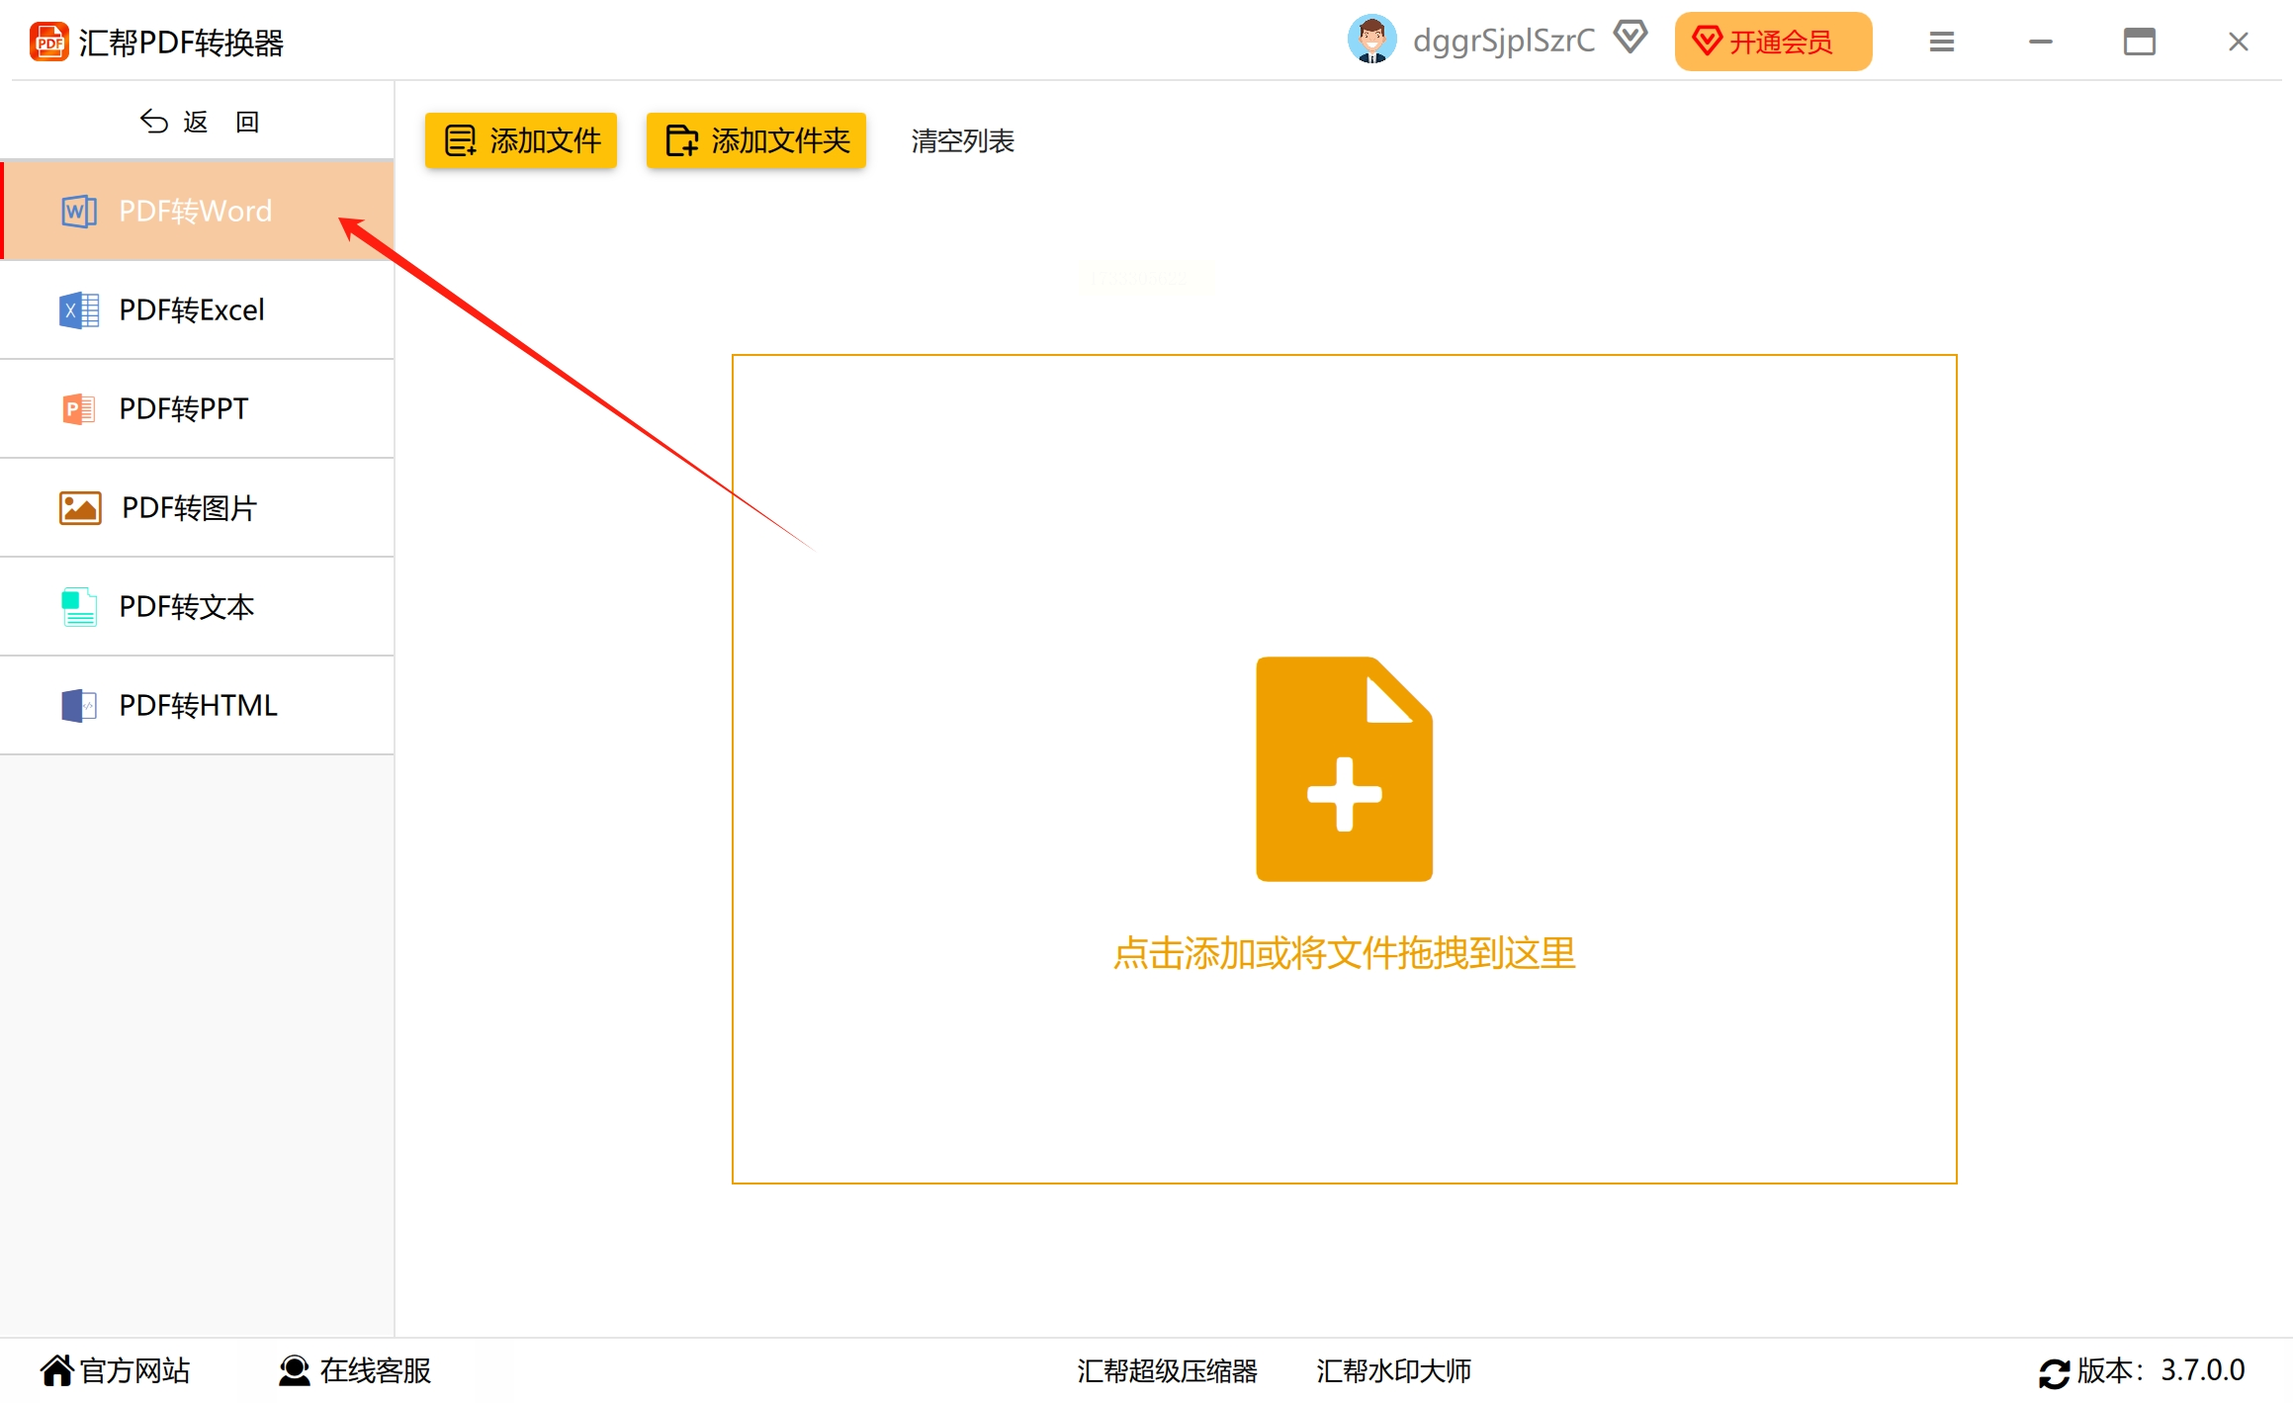Viewport: 2293px width, 1403px height.
Task: Click the username dggrSjplSzrC account area
Action: tap(1503, 40)
